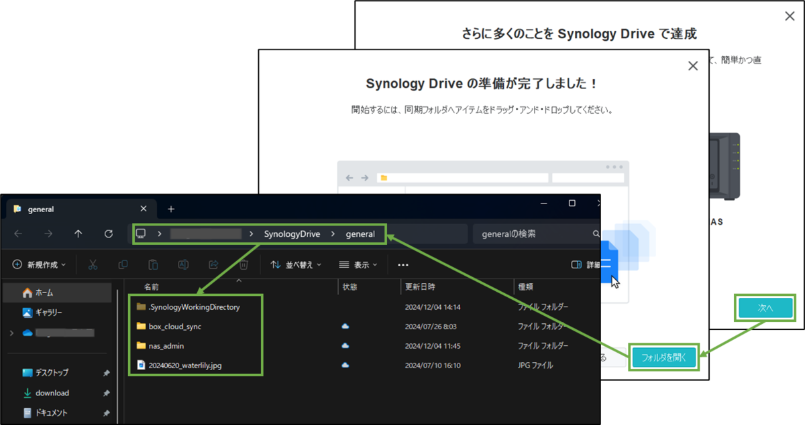This screenshot has width=805, height=425.
Task: Maximize the Explorer window
Action: [572, 203]
